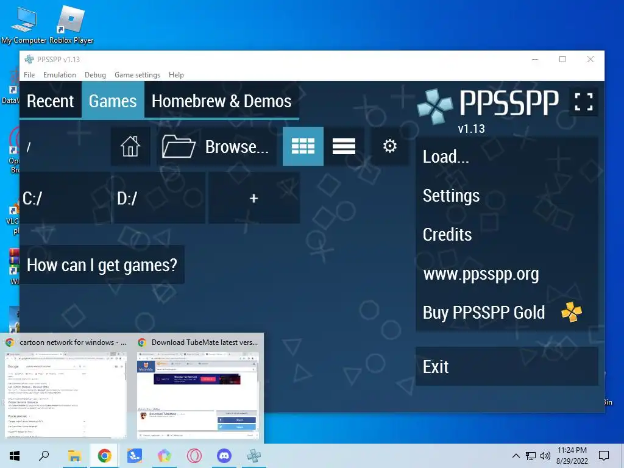Add a folder with the plus tile
This screenshot has height=468, width=624.
point(254,198)
